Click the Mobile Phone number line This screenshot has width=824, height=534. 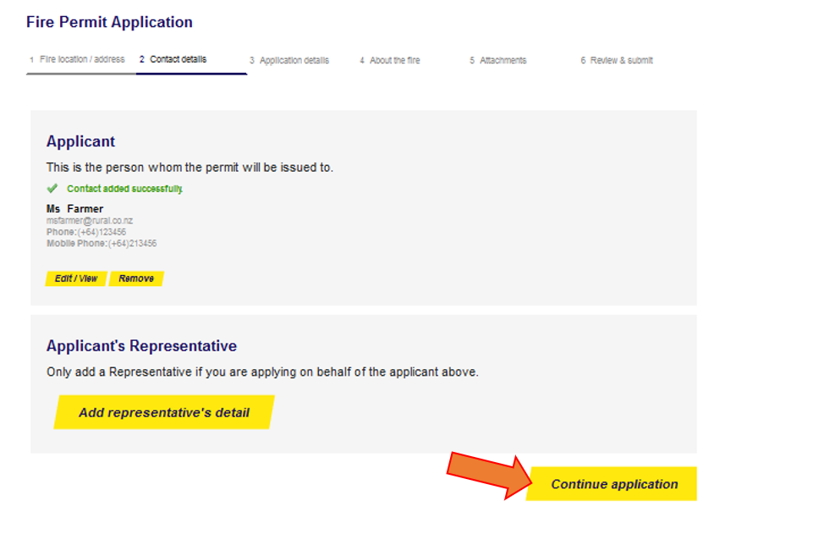click(x=102, y=244)
